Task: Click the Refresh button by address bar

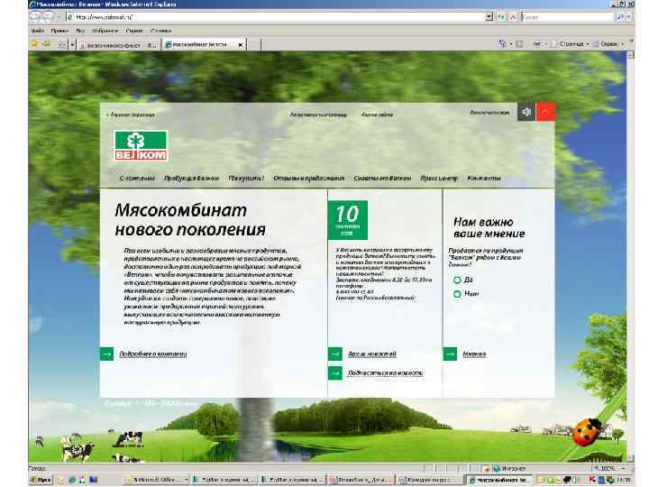Action: pos(501,17)
